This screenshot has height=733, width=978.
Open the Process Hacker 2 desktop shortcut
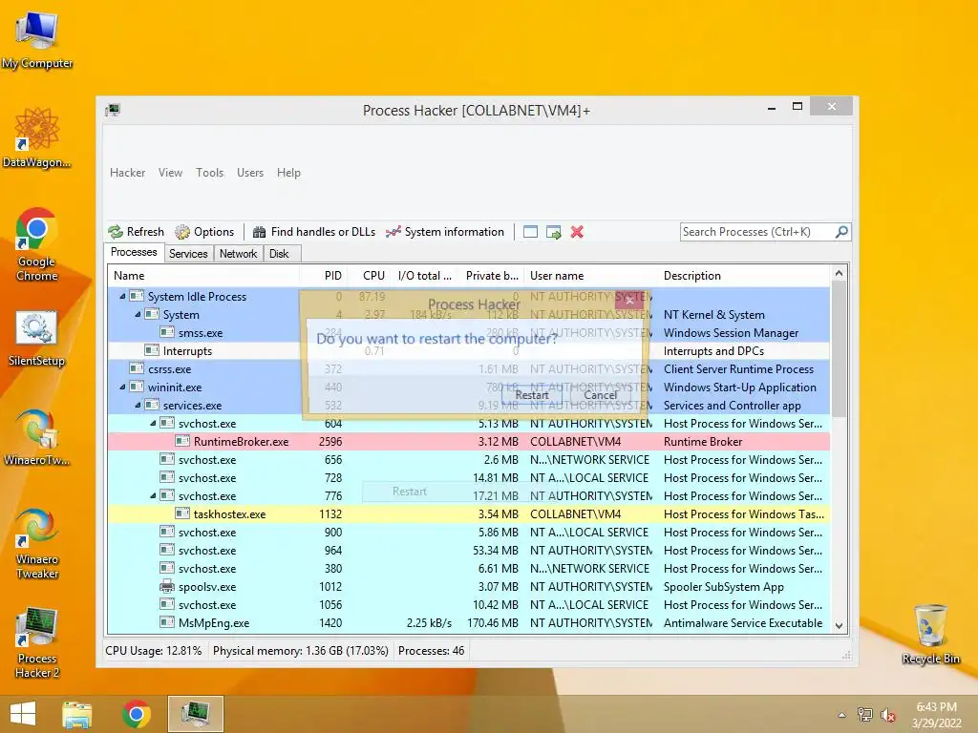point(37,643)
